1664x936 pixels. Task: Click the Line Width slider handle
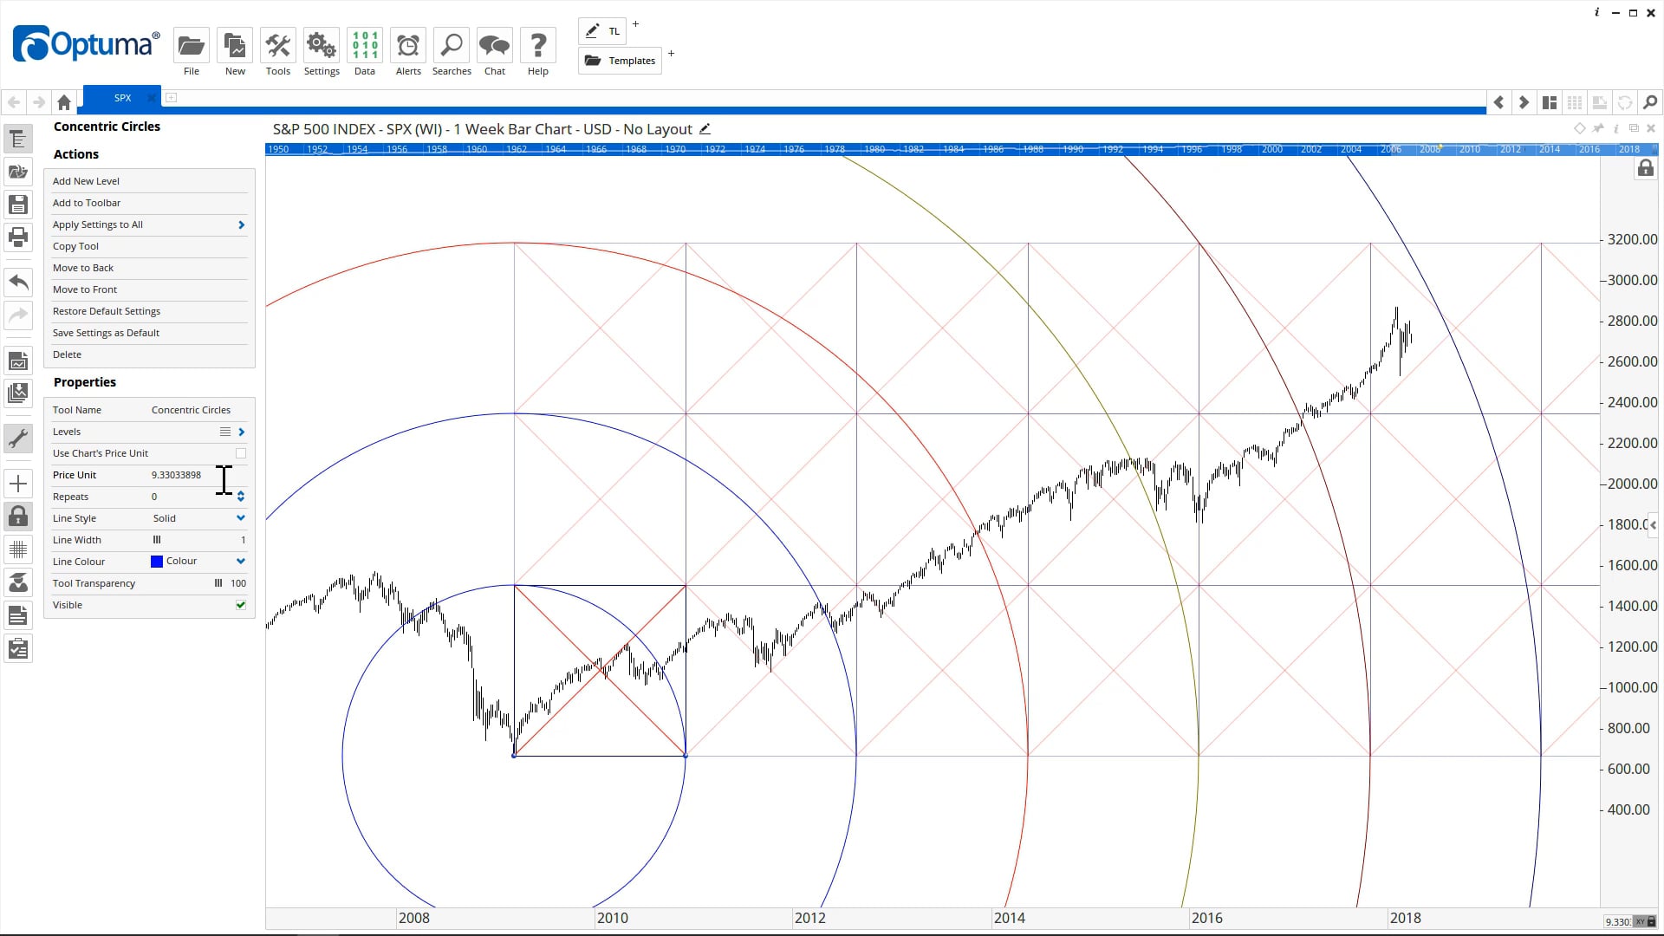(157, 540)
